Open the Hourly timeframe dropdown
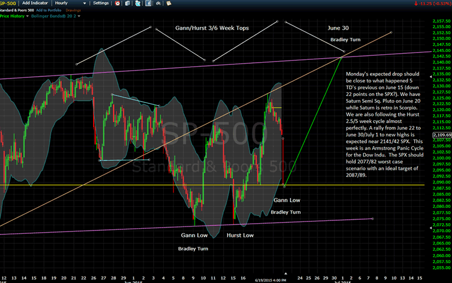Image resolution: width=452 pixels, height=283 pixels. point(70,3)
